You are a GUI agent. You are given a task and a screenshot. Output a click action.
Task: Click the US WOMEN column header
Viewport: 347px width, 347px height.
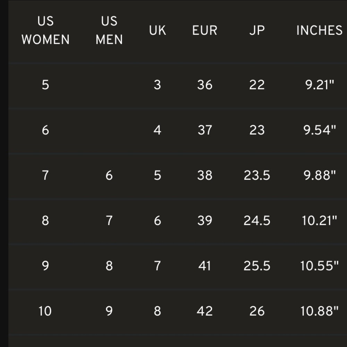[x=45, y=31]
